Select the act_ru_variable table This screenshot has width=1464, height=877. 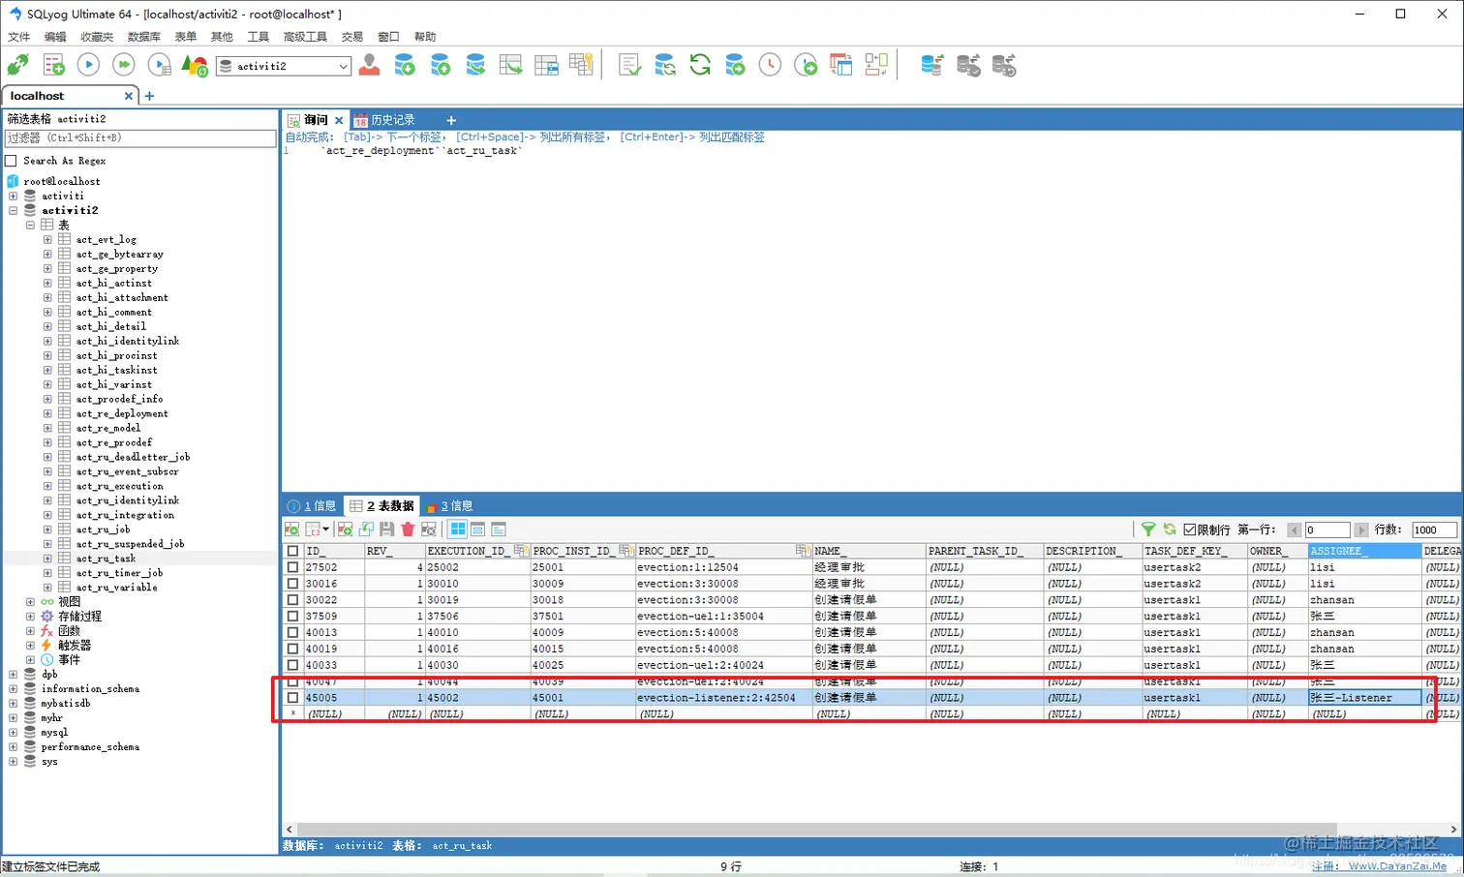pos(116,588)
